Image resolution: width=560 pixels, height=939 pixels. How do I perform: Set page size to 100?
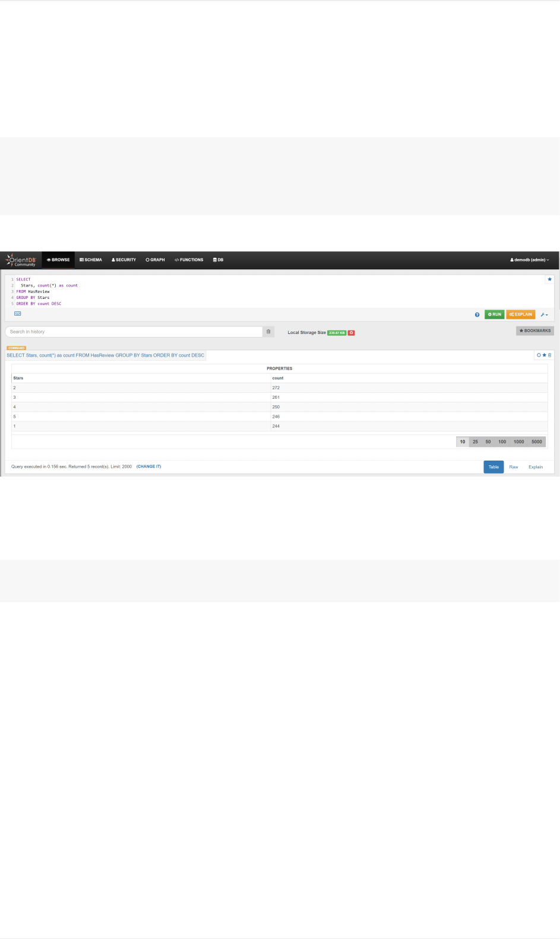click(x=502, y=442)
